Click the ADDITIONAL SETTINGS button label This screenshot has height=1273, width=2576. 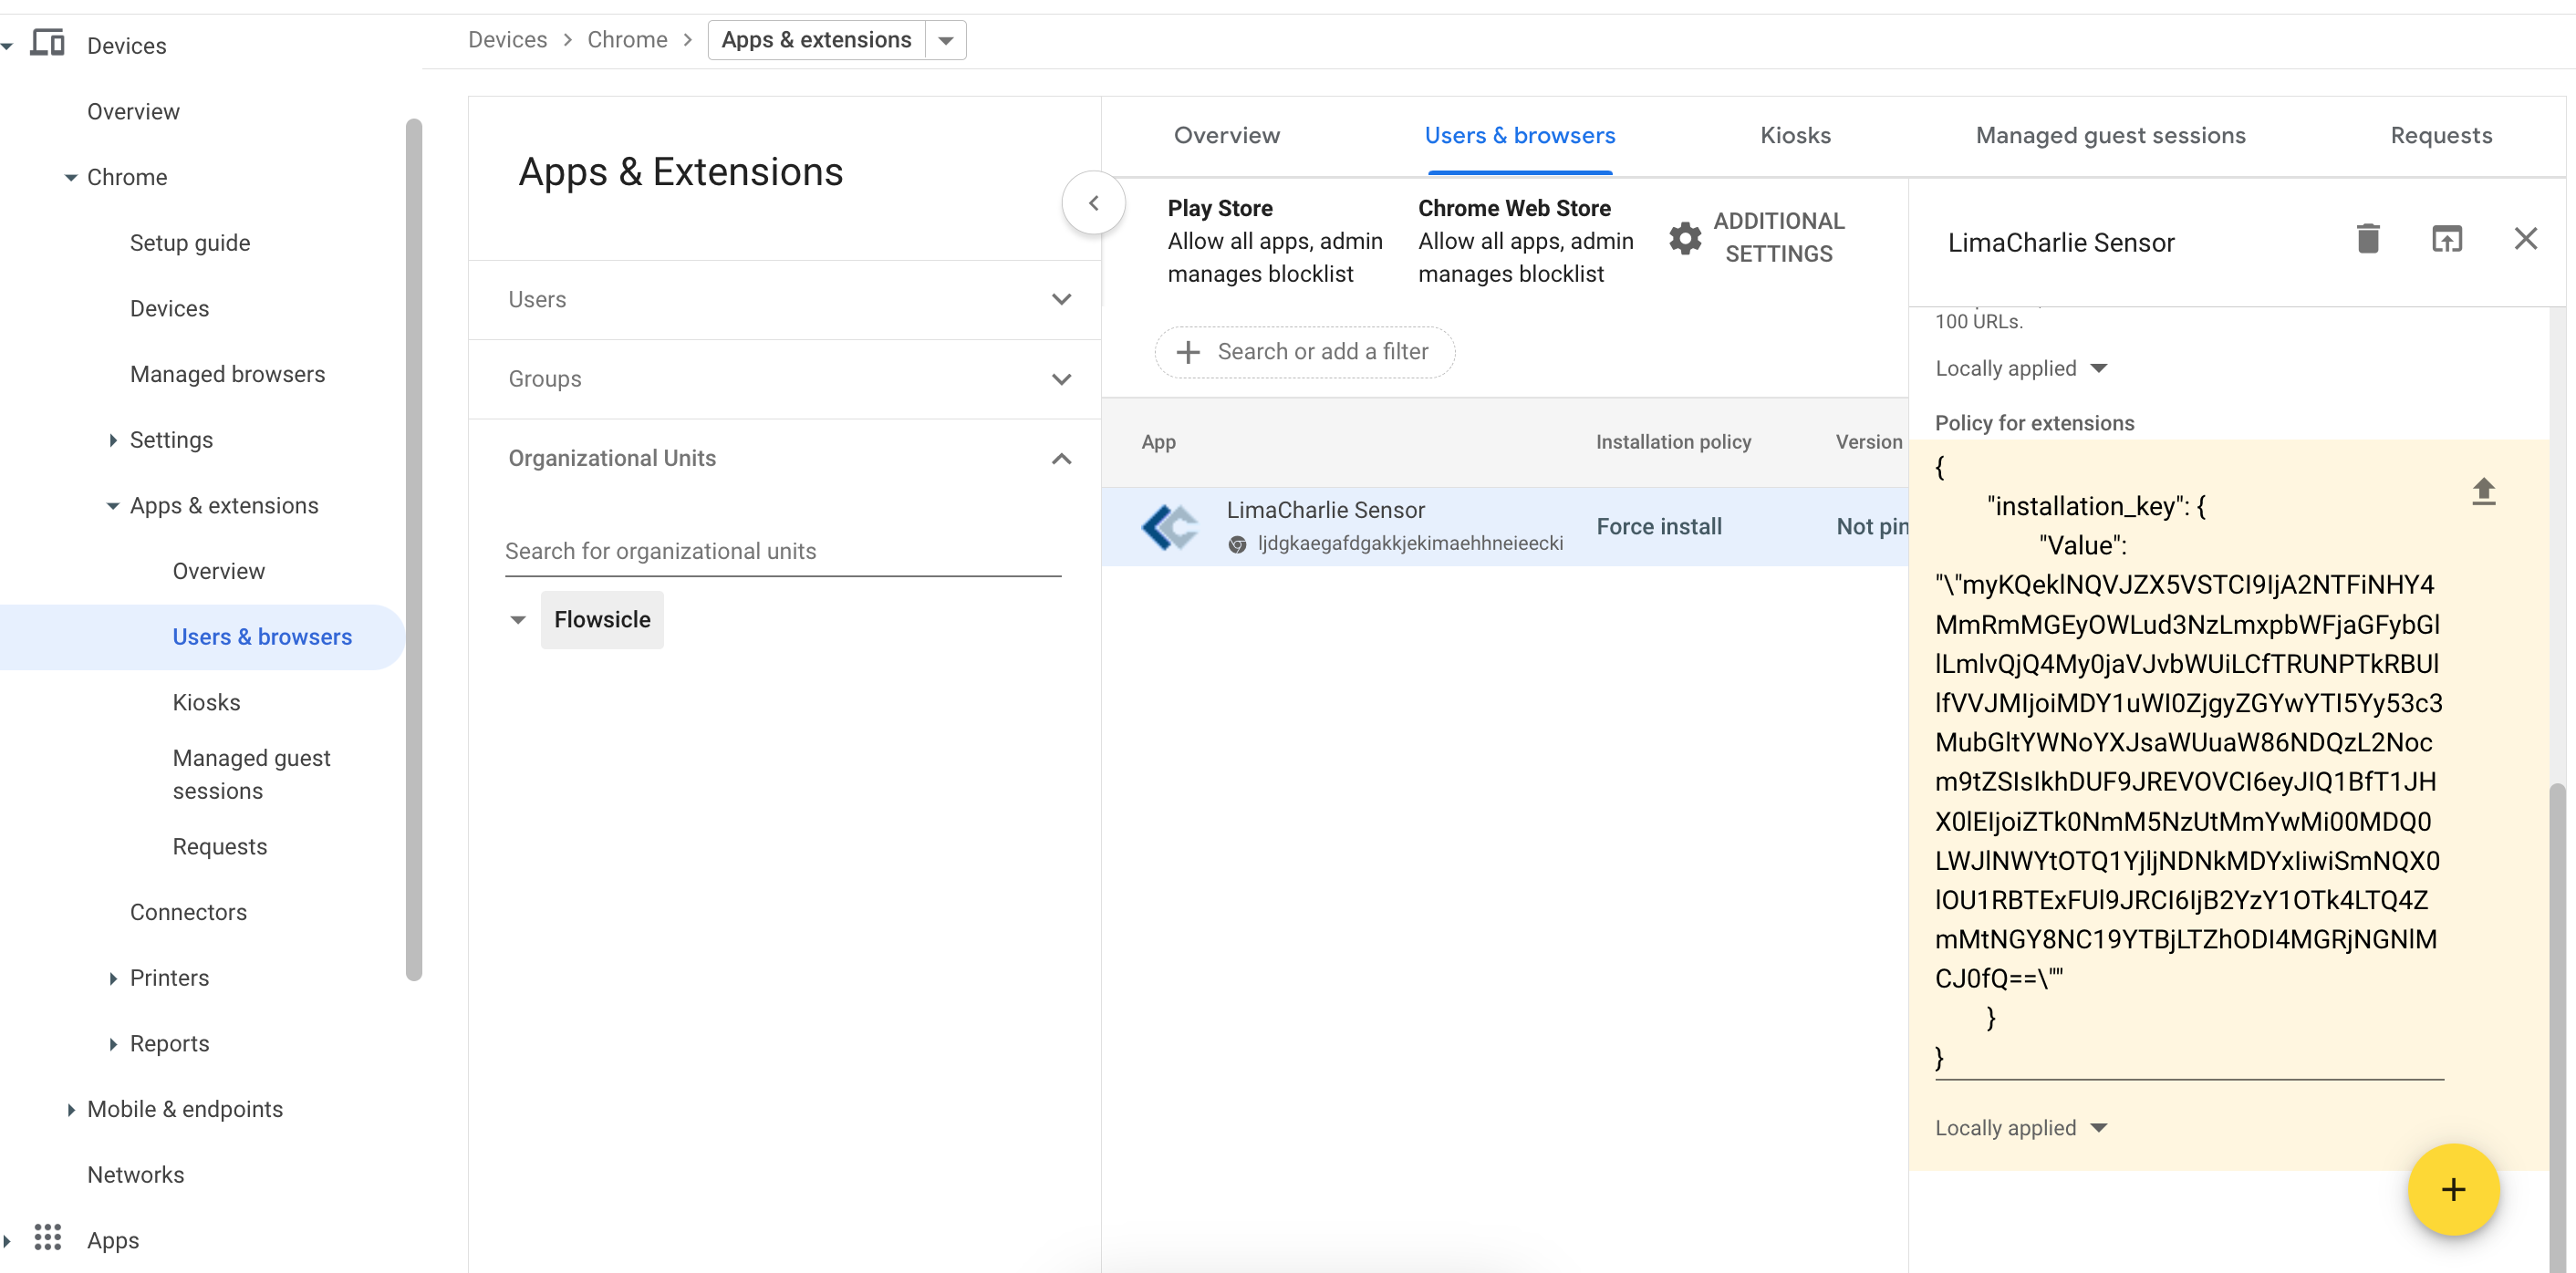[1778, 238]
